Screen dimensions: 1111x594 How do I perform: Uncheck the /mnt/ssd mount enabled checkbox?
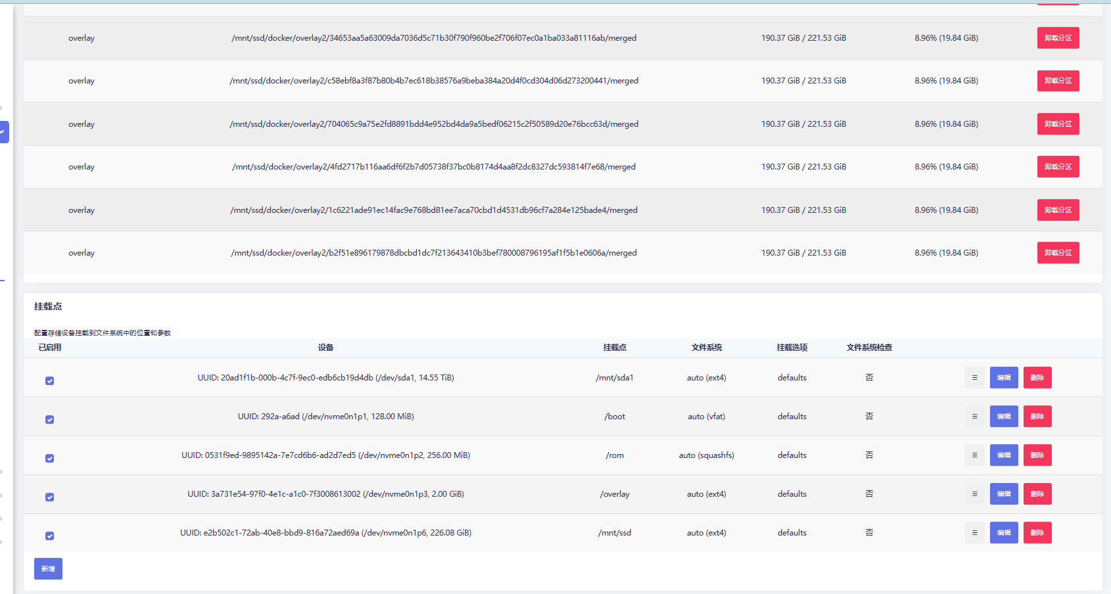pyautogui.click(x=50, y=536)
